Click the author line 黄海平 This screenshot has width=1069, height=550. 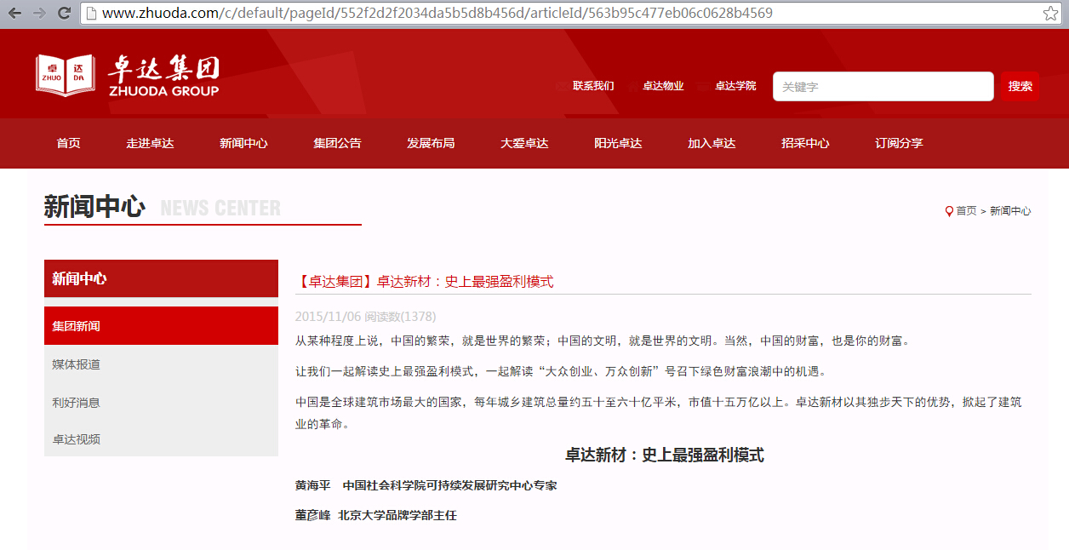(x=426, y=485)
